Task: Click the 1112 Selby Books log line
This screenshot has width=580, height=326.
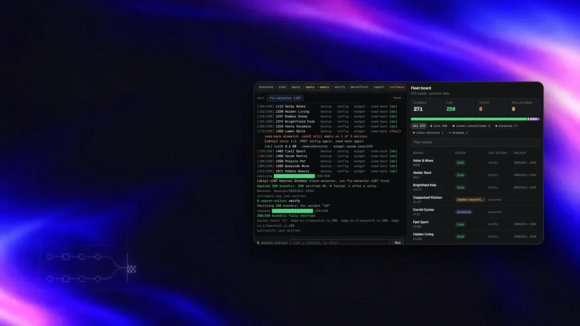Action: pyautogui.click(x=327, y=106)
